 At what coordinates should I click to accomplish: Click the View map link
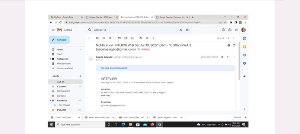(x=105, y=96)
